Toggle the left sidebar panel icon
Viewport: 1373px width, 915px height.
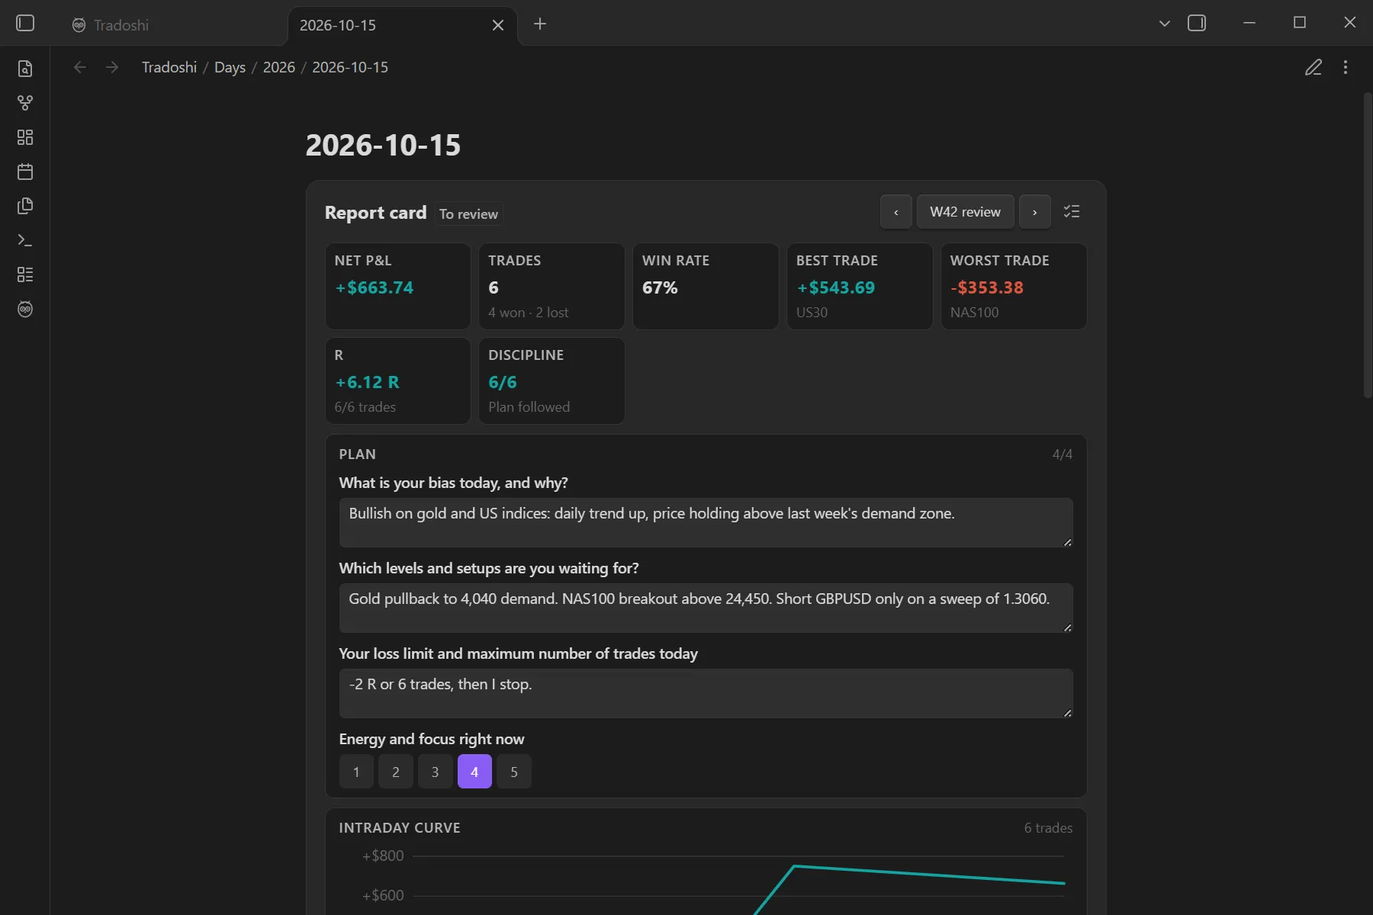click(x=25, y=24)
